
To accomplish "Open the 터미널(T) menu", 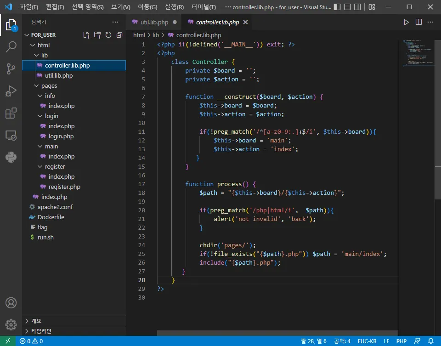I will [204, 7].
